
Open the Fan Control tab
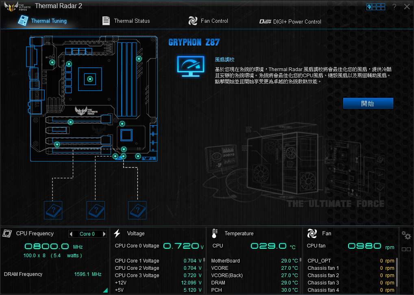tap(208, 21)
